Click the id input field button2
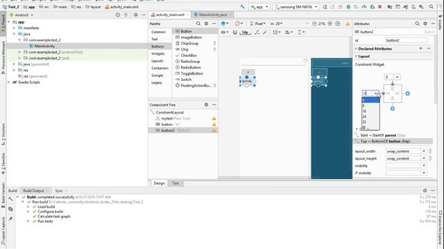 point(406,40)
